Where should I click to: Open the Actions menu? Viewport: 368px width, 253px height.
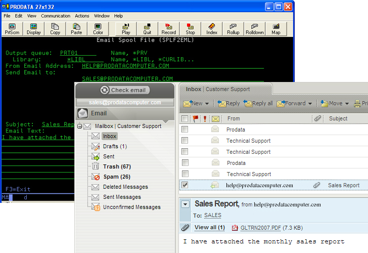[82, 16]
